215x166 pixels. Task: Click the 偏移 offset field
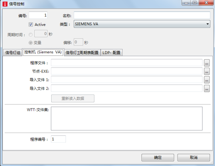[x=78, y=42]
